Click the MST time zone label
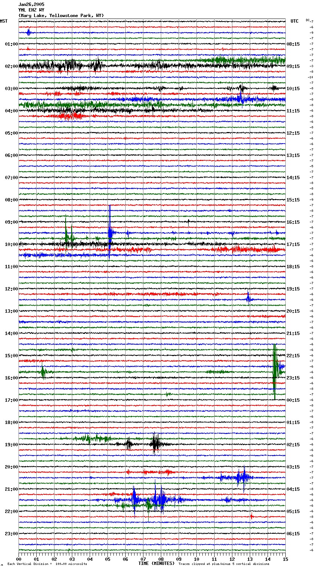315x569 pixels. coord(4,21)
